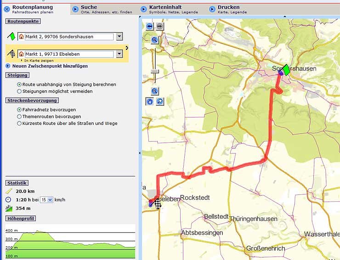340x260 pixels.
Task: Click the checkered finish flag icon
Action: pyautogui.click(x=11, y=54)
